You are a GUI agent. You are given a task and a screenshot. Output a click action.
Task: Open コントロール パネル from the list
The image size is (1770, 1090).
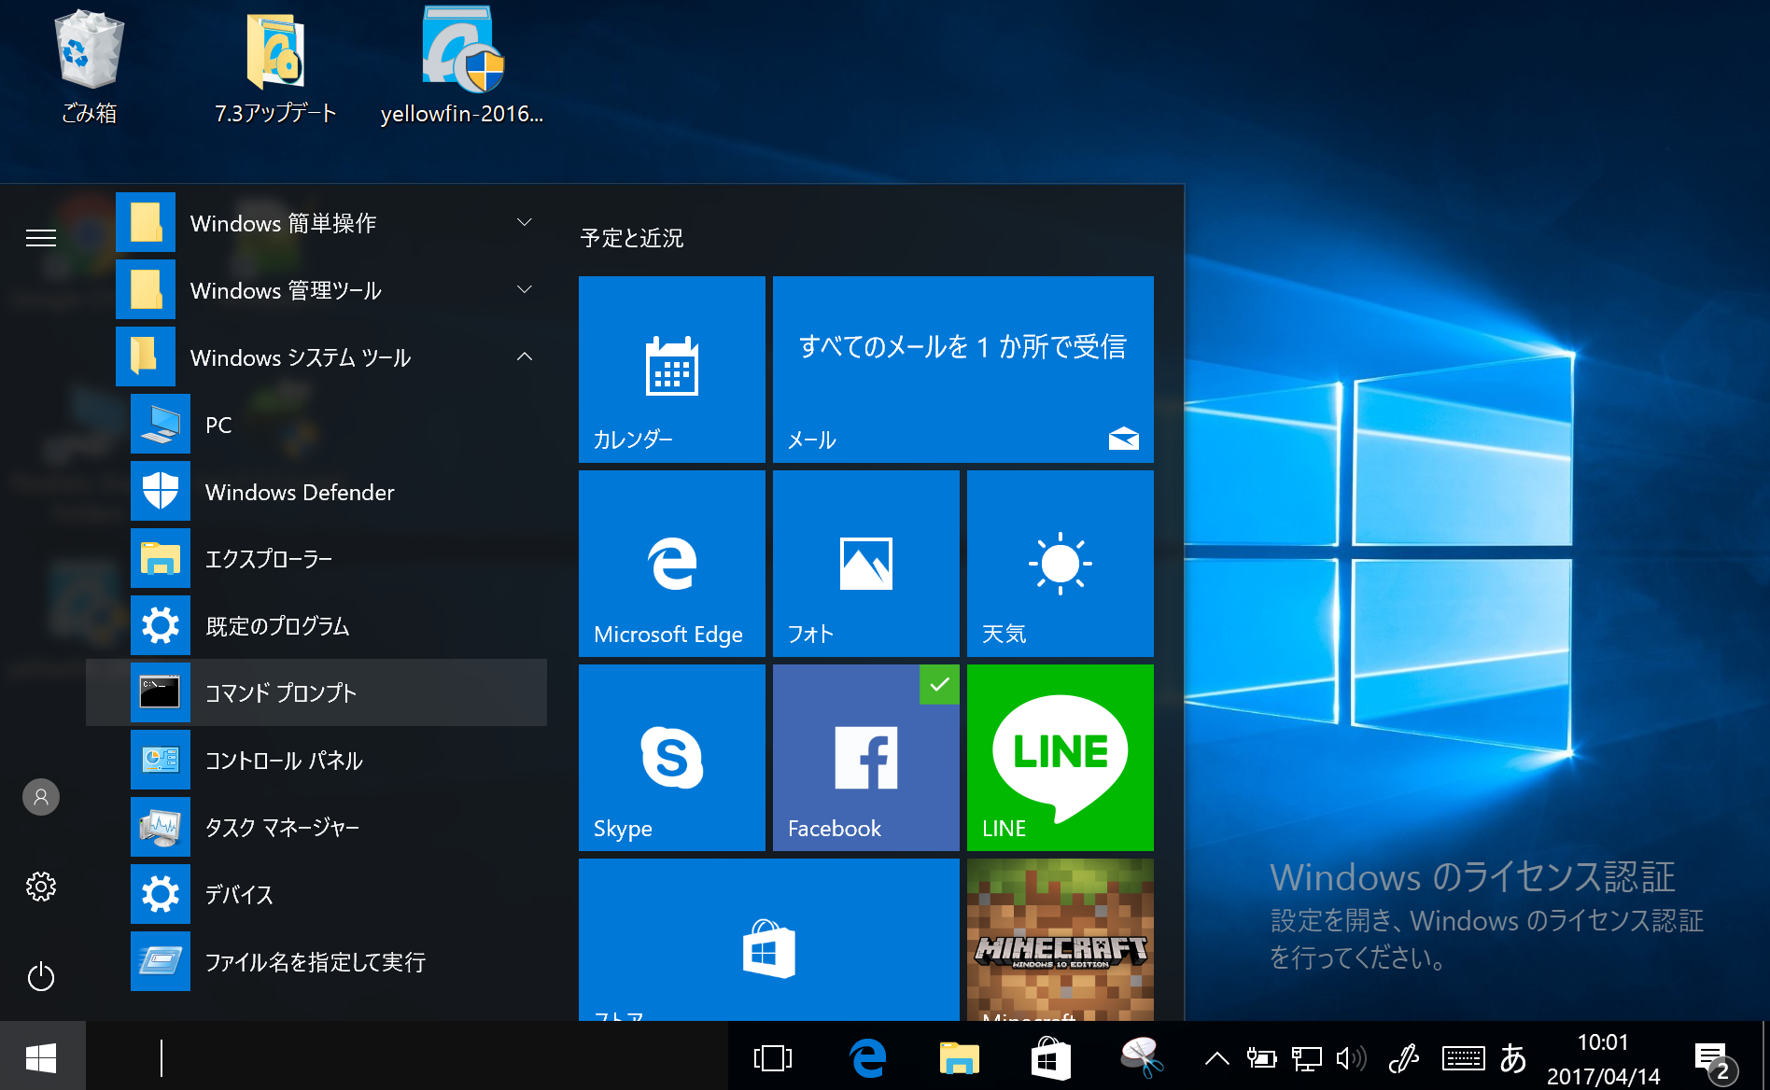coord(338,761)
